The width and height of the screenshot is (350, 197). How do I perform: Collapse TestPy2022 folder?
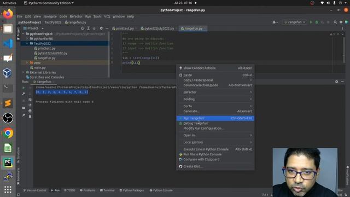pos(27,44)
